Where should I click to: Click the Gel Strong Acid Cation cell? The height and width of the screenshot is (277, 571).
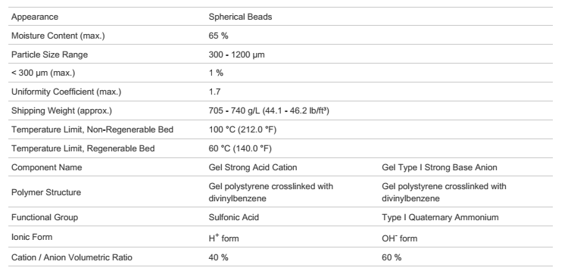[x=253, y=167]
